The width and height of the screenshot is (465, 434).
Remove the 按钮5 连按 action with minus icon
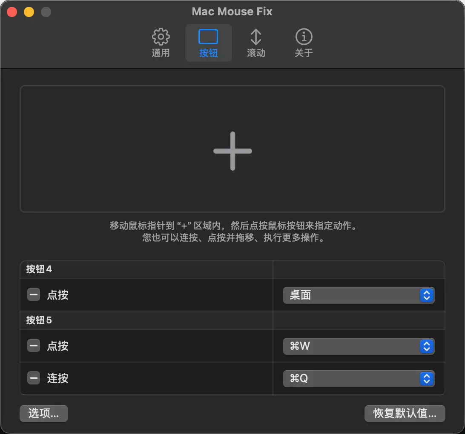(x=34, y=378)
